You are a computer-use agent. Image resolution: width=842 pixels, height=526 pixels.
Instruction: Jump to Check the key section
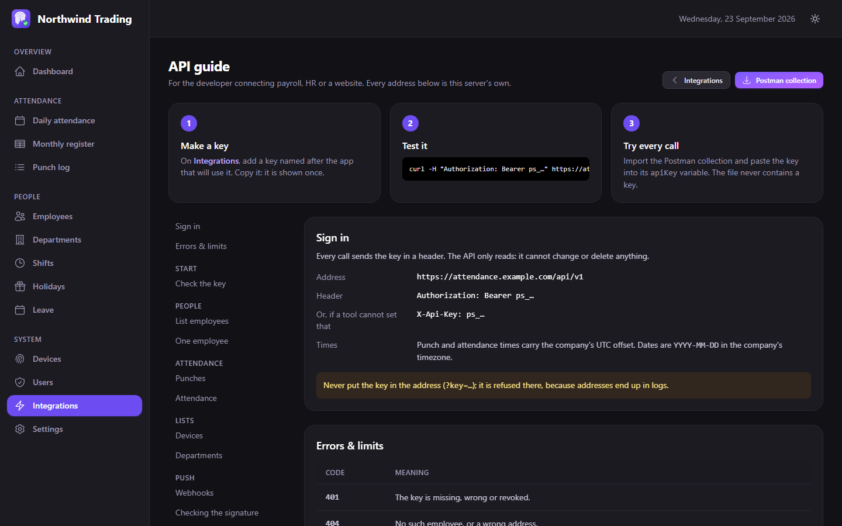coord(201,283)
